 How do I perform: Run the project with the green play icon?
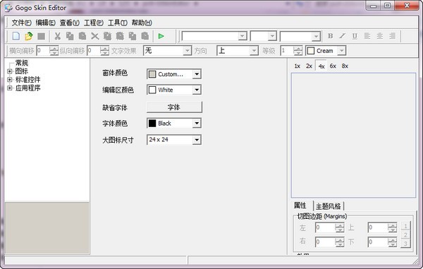[161, 36]
